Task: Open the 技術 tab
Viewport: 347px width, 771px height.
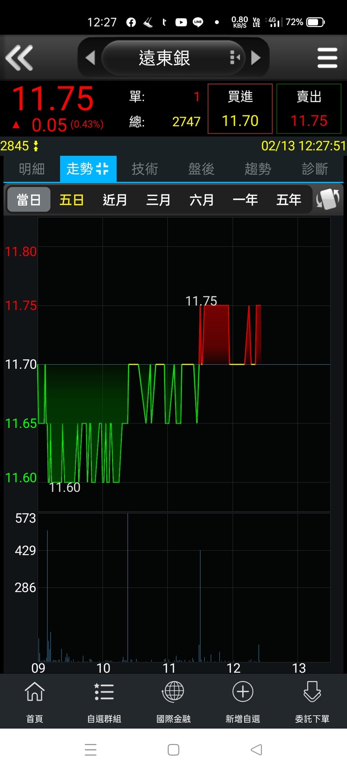Action: [145, 169]
